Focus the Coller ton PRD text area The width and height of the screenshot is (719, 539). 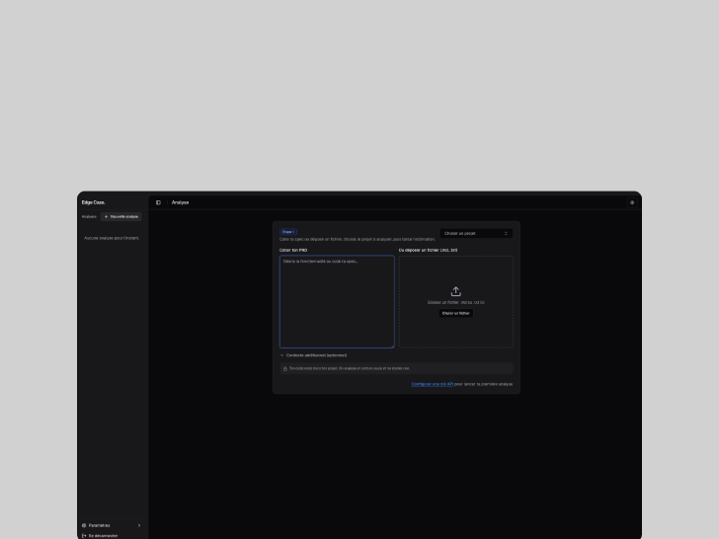click(337, 302)
